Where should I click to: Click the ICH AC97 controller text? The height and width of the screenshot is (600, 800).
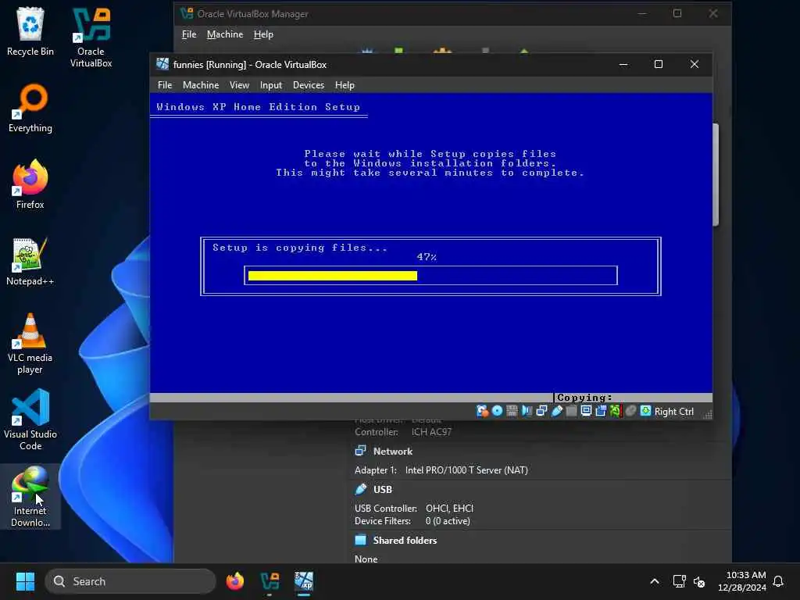(x=431, y=432)
